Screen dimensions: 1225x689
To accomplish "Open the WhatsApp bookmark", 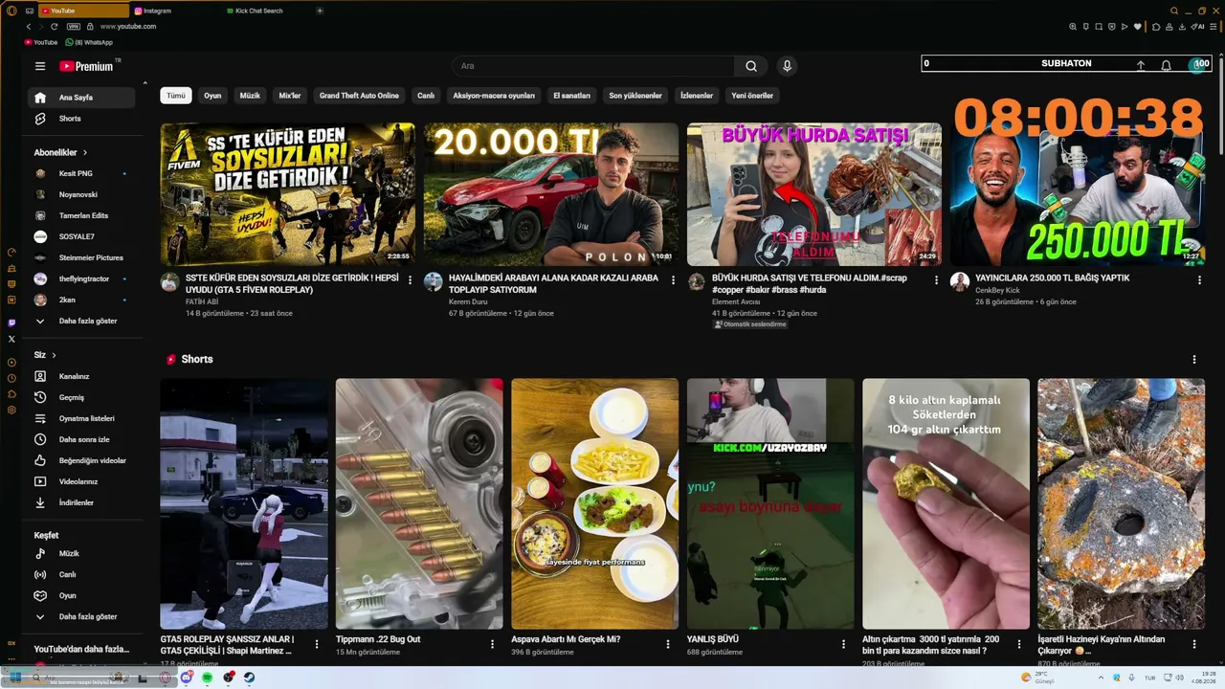I will (x=89, y=42).
